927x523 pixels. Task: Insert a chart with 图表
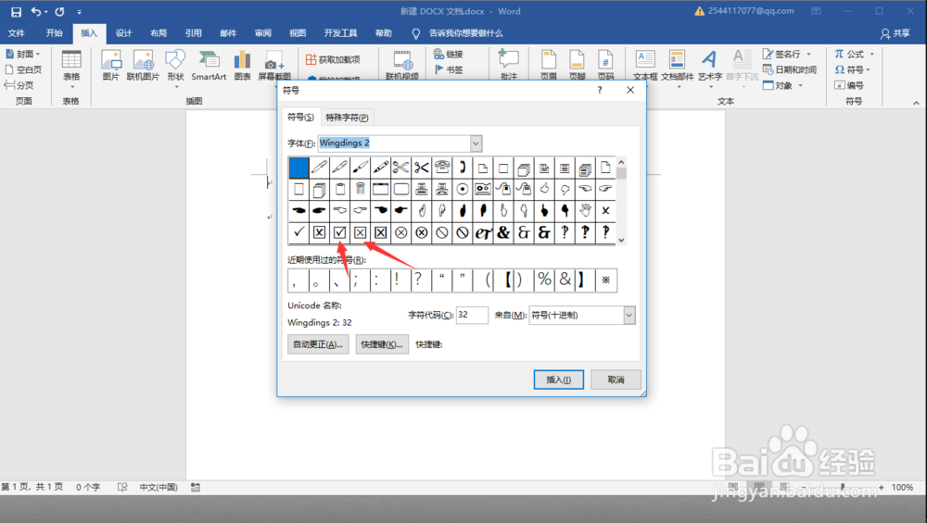click(242, 65)
